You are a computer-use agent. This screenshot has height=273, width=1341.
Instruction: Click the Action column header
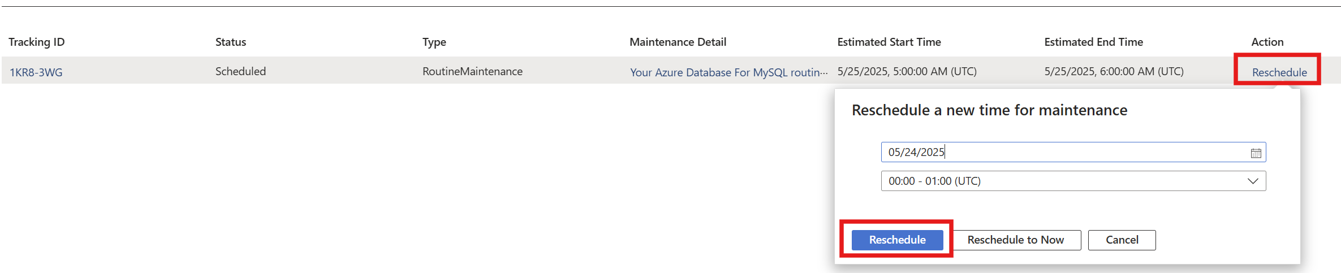(1267, 42)
